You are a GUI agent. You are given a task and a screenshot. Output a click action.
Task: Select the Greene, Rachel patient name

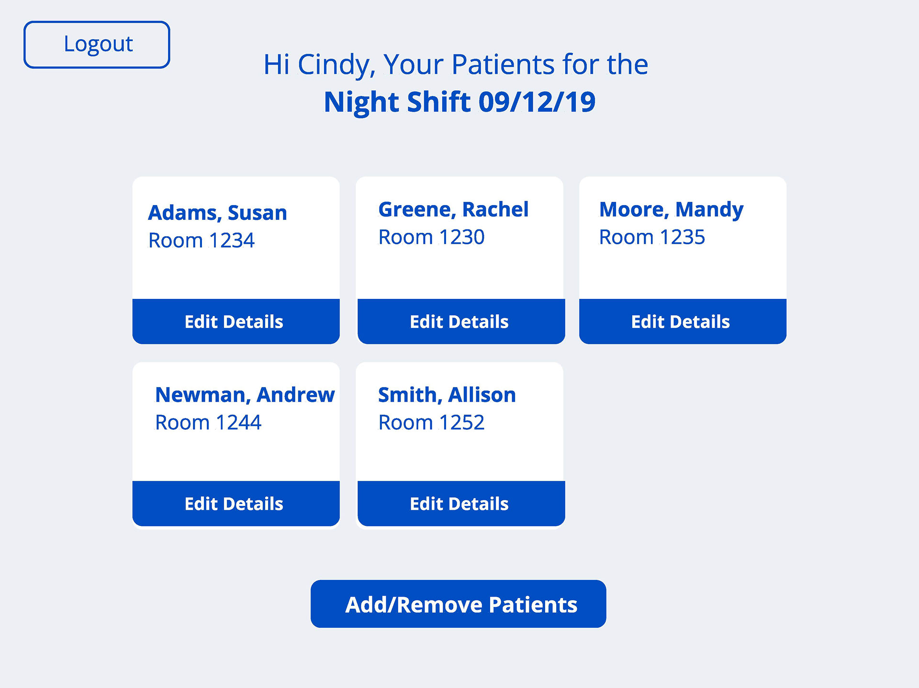click(453, 209)
